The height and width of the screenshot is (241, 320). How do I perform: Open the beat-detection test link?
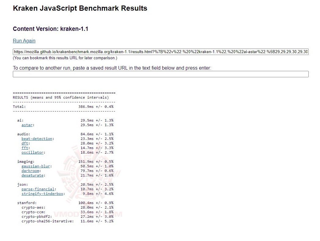click(x=37, y=139)
